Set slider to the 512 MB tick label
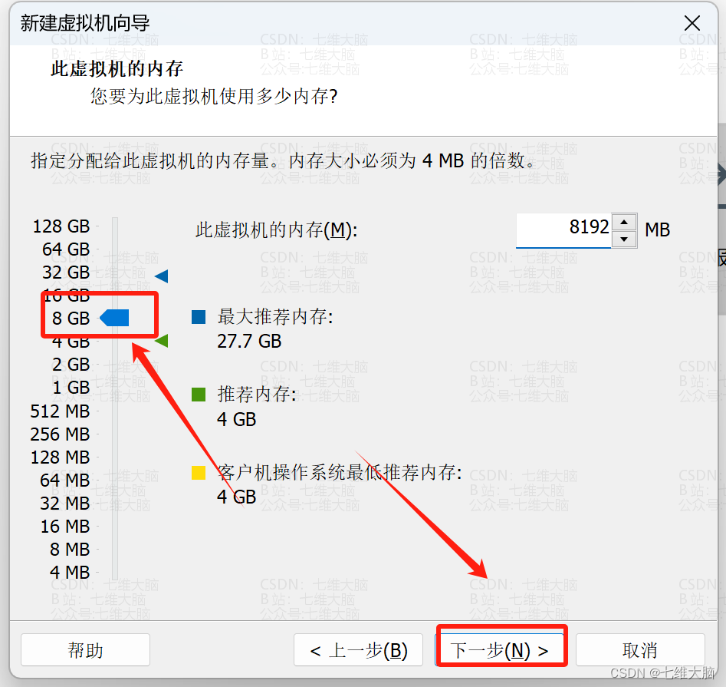Viewport: 726px width, 687px height. tap(61, 411)
